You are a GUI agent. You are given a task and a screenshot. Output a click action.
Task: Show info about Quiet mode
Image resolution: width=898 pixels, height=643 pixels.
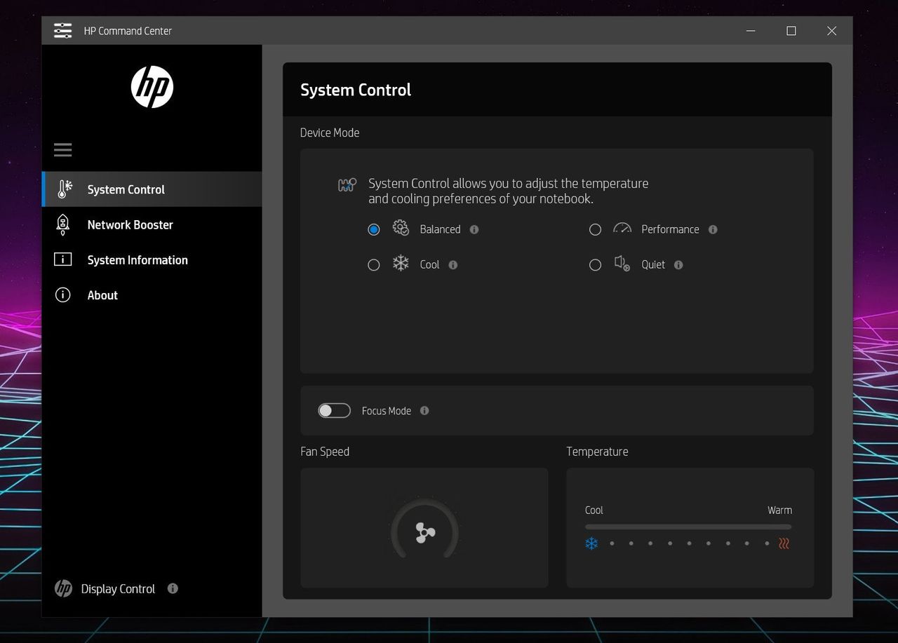point(678,264)
